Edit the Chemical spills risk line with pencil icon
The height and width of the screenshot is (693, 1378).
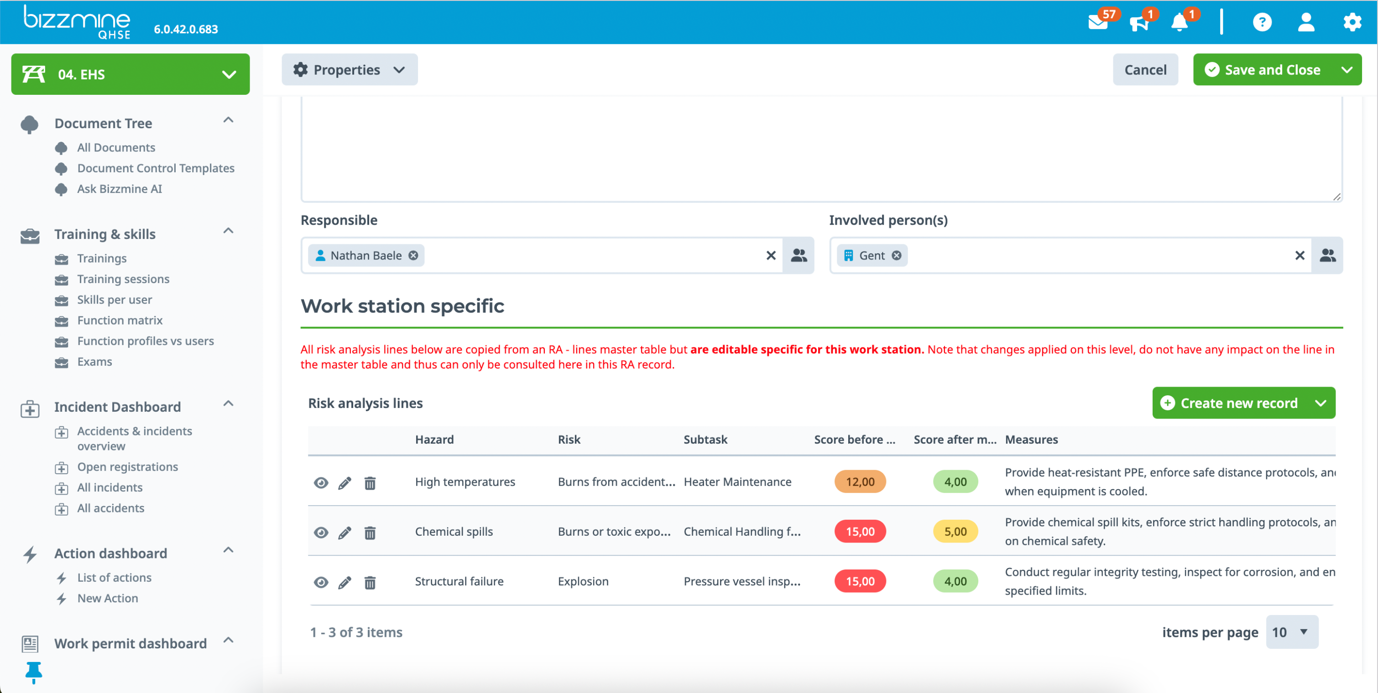[x=345, y=532]
